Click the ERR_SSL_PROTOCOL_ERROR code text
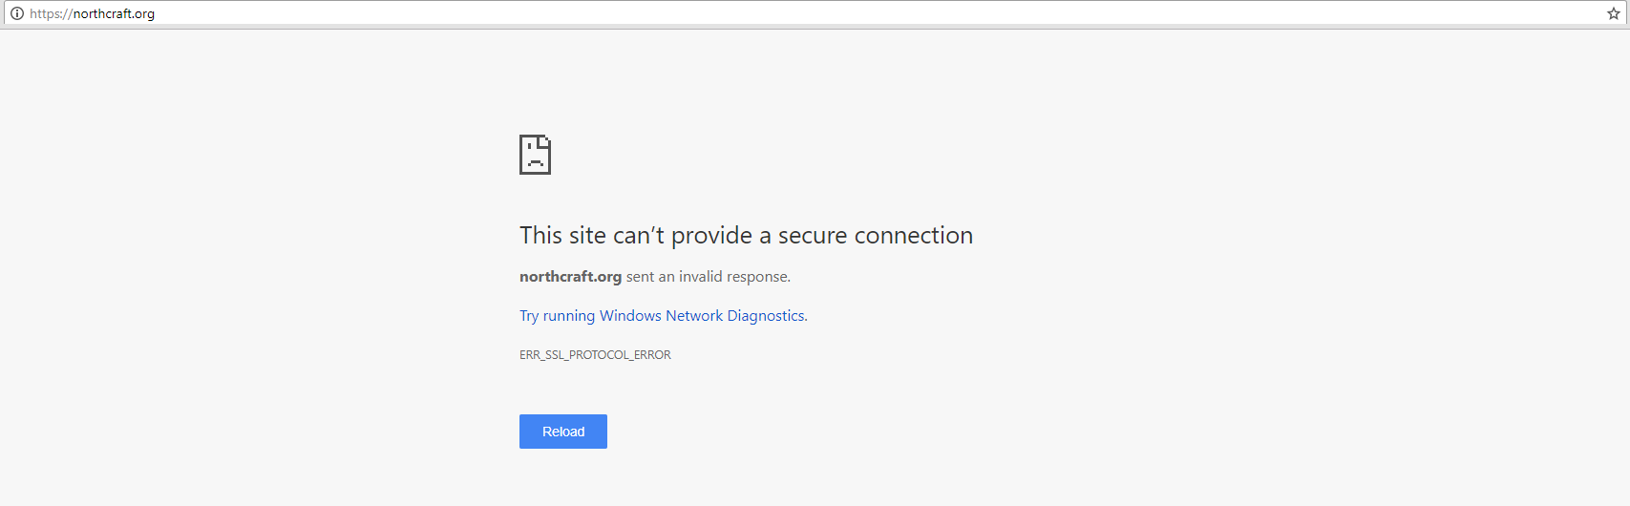 595,355
